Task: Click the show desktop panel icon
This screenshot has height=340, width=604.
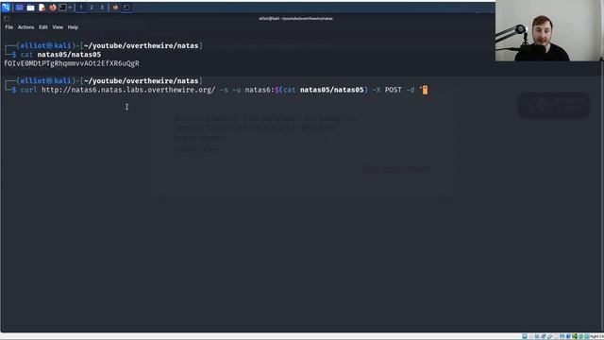Action: point(19,8)
